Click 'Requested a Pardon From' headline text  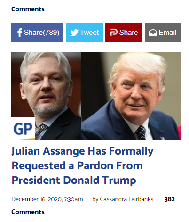(x=77, y=165)
